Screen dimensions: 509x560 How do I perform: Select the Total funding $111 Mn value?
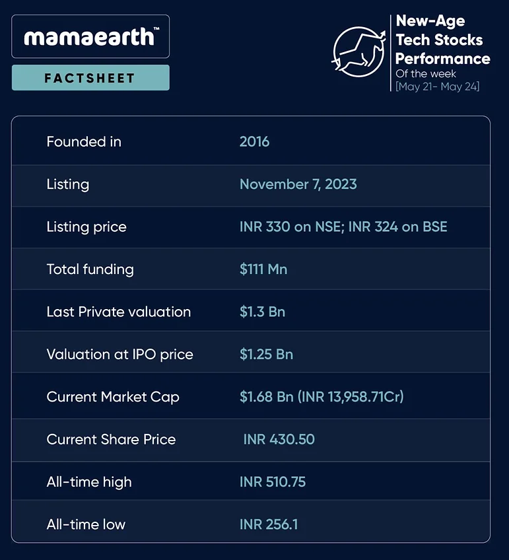[x=263, y=269]
